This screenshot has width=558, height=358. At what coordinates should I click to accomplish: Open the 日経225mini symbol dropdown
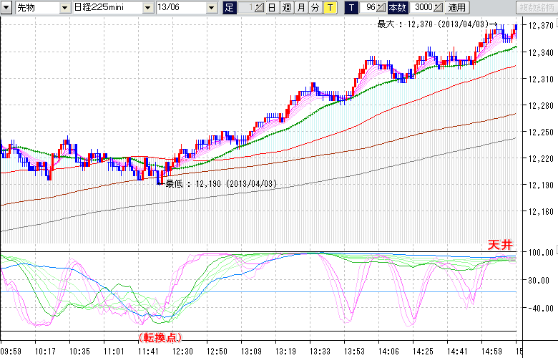[x=148, y=8]
